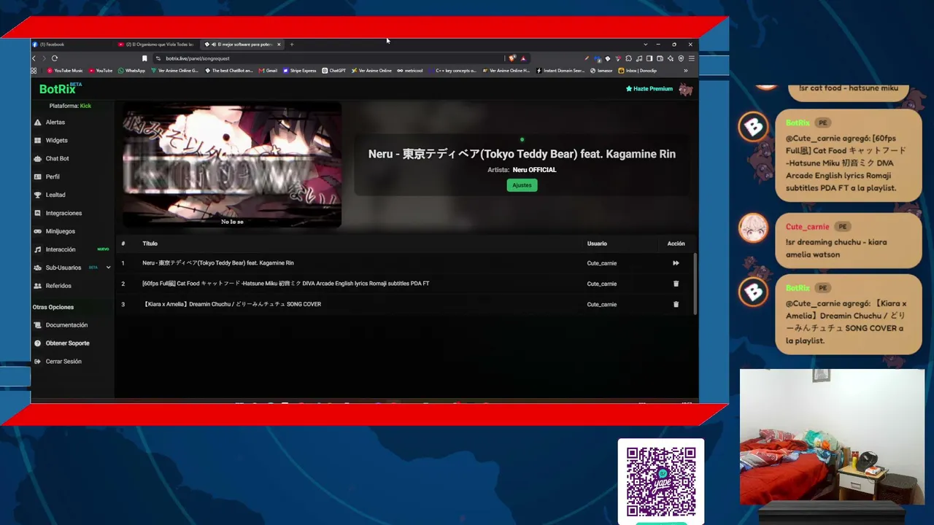934x525 pixels.
Task: Open the browser apps grid icon
Action: (34, 71)
